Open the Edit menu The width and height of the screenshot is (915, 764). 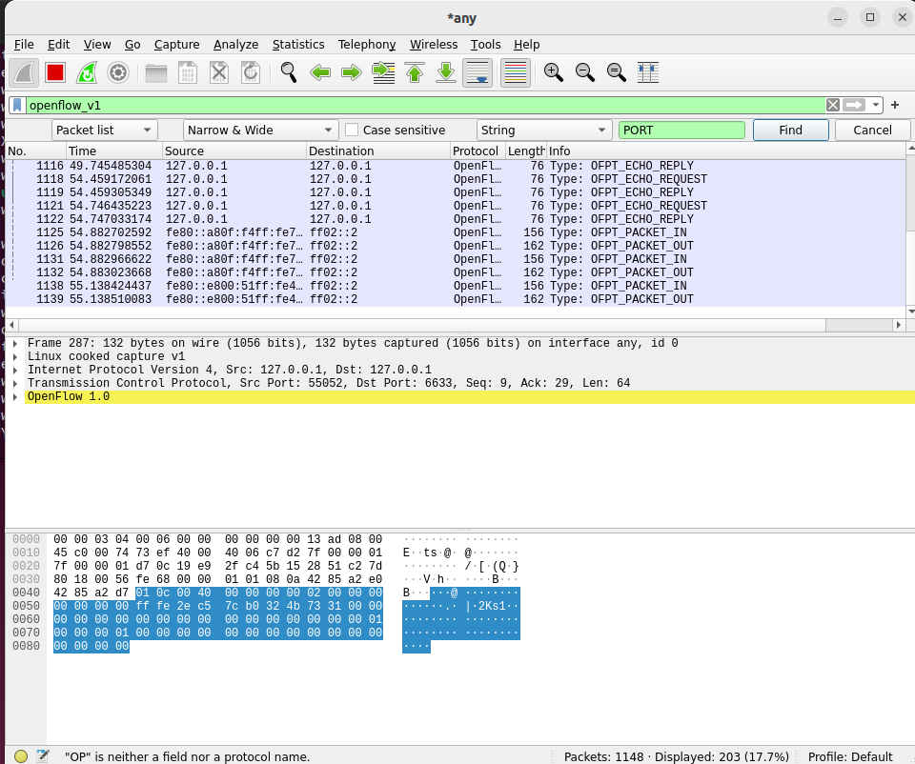(58, 45)
